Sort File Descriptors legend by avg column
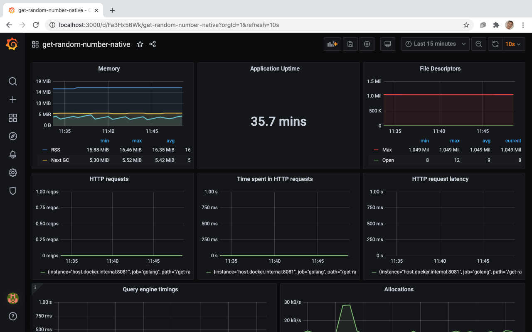Image resolution: width=532 pixels, height=332 pixels. tap(487, 141)
